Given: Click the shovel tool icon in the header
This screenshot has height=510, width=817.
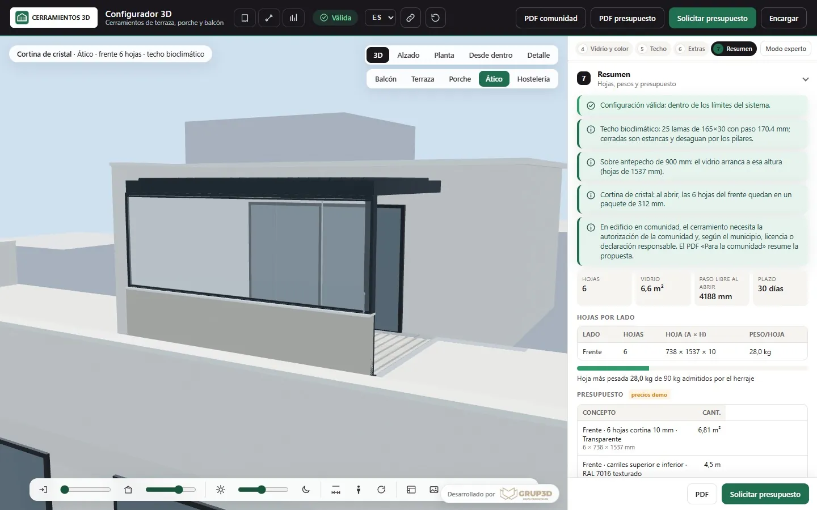Looking at the screenshot, I should [x=269, y=18].
